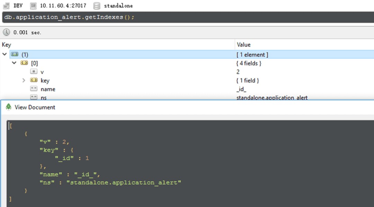
Task: Expand the key field in the tree
Action: coord(24,80)
